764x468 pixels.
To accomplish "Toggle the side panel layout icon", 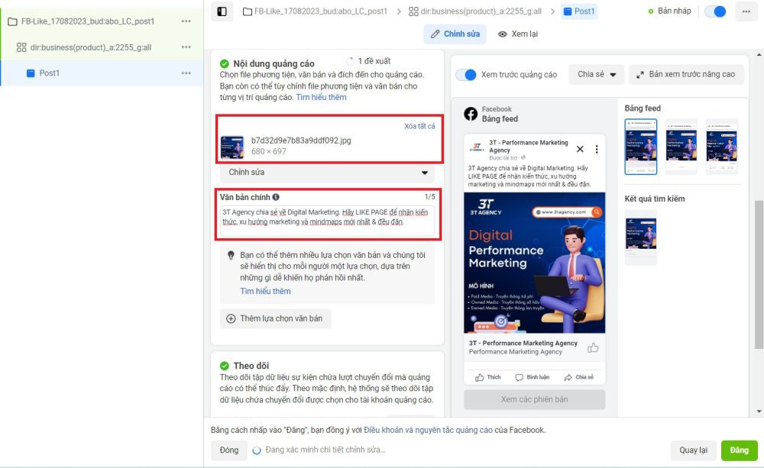I will (x=222, y=11).
